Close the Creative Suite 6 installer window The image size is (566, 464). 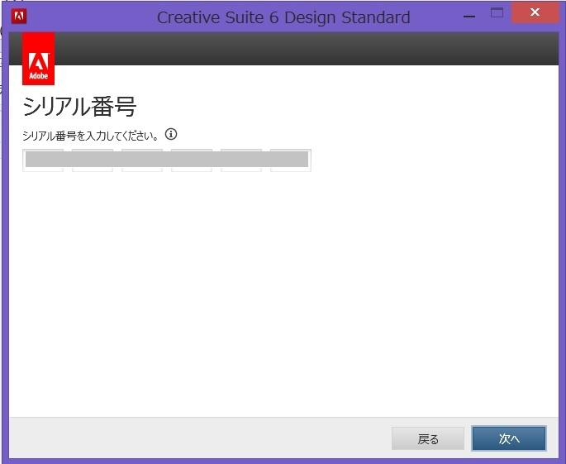pos(535,12)
